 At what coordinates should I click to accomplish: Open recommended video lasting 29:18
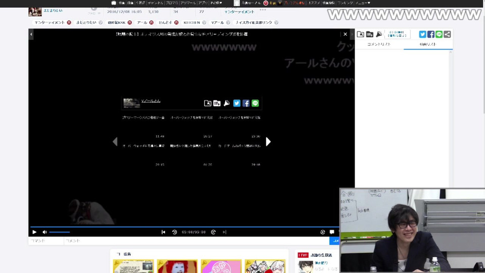tap(239, 155)
